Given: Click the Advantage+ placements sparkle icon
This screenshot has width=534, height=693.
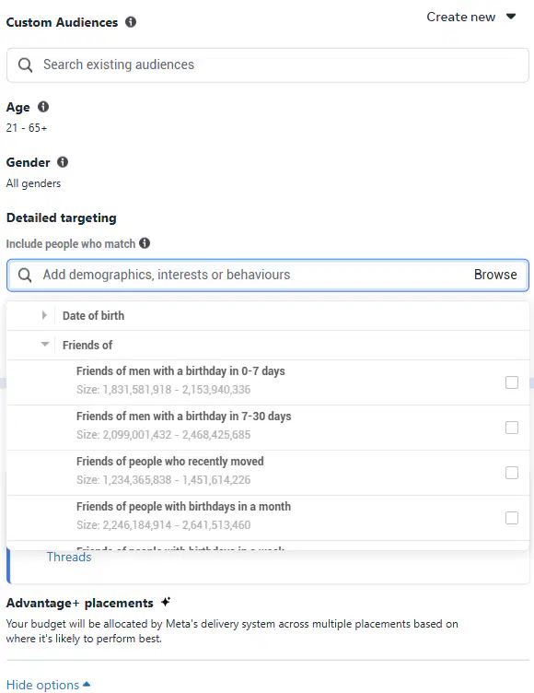Looking at the screenshot, I should (x=166, y=602).
